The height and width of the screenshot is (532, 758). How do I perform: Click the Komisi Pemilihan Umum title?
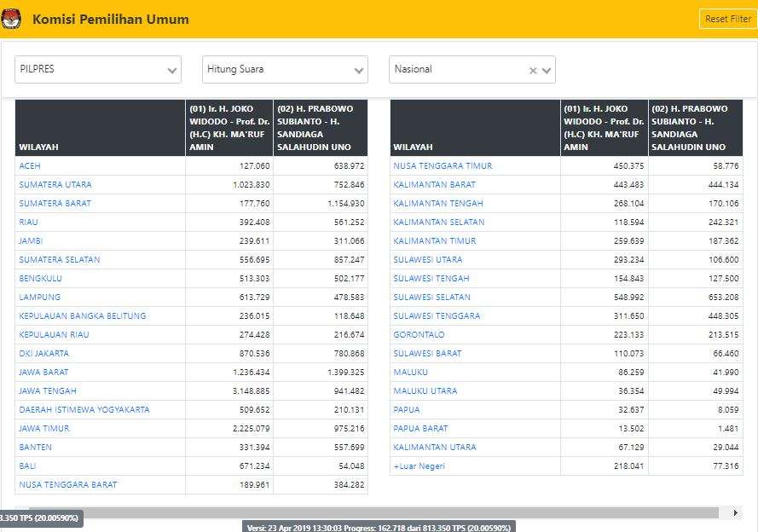[x=111, y=19]
